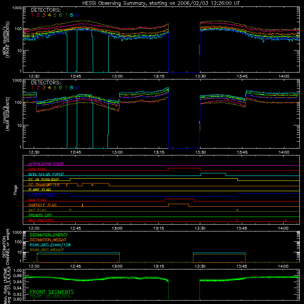The image size is (304, 304).
Task: Click the BAD_PACKETS red spike near 14:00
Action: click(286, 220)
